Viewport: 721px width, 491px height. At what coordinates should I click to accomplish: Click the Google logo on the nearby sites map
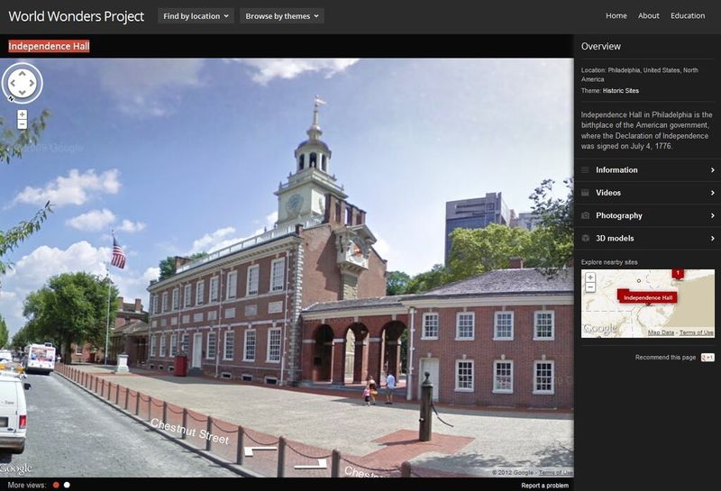599,328
